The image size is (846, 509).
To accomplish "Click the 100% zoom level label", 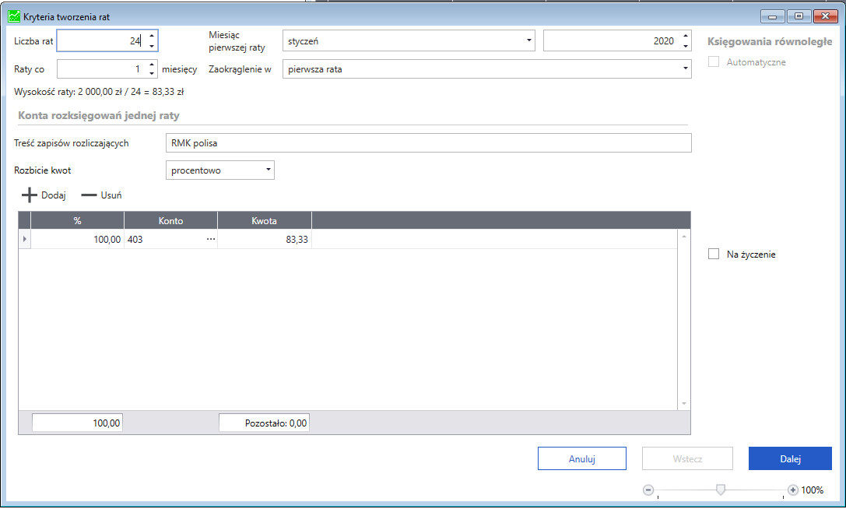I will [x=812, y=490].
